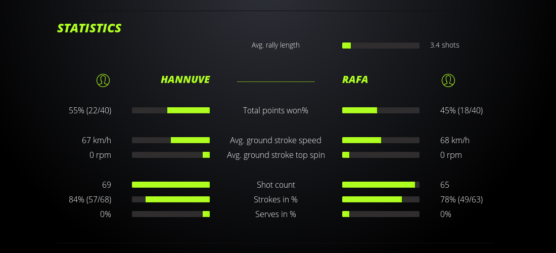Click Hannuve's ground stroke speed bar
Screen dimensions: 556x253
point(171,140)
